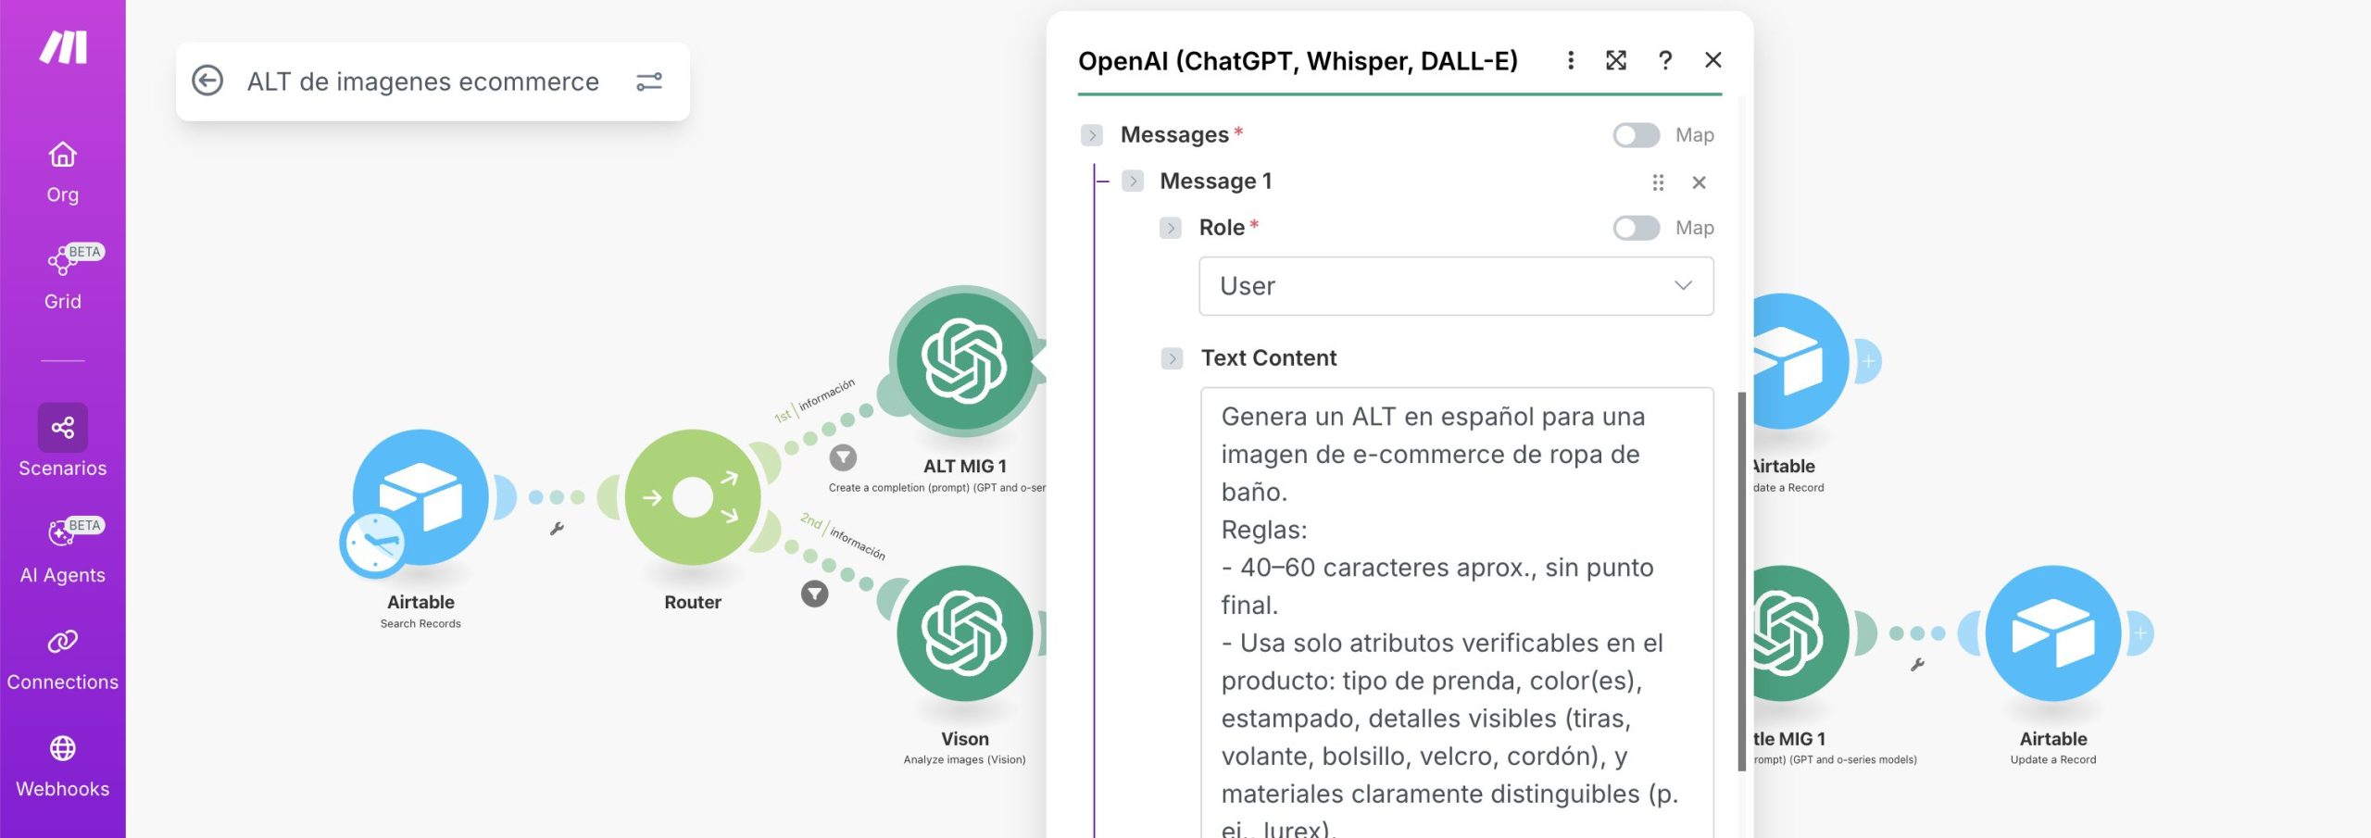Click the Airtable Search Records module

click(x=420, y=498)
